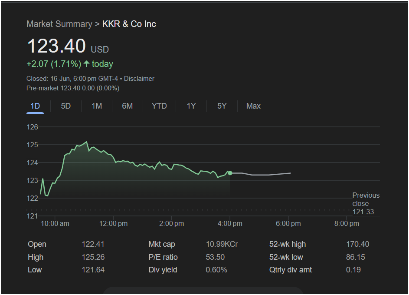Select the 1D time range tab
409x295 pixels.
coord(35,106)
